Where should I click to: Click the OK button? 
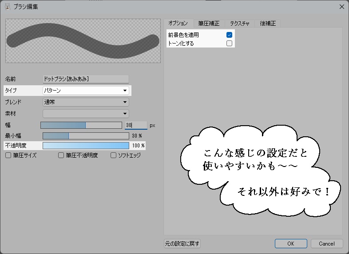291,243
